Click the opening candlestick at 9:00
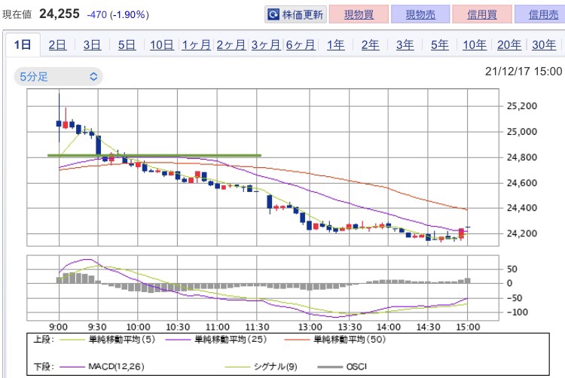The width and height of the screenshot is (565, 378). [x=59, y=123]
